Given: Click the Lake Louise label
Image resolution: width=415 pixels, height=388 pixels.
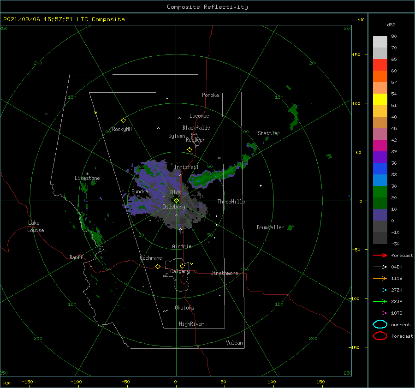Looking at the screenshot, I should click(x=36, y=227).
